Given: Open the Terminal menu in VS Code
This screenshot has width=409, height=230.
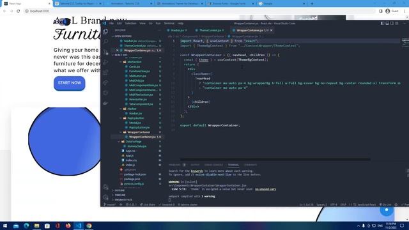Looking at the screenshot, I should tap(169, 23).
